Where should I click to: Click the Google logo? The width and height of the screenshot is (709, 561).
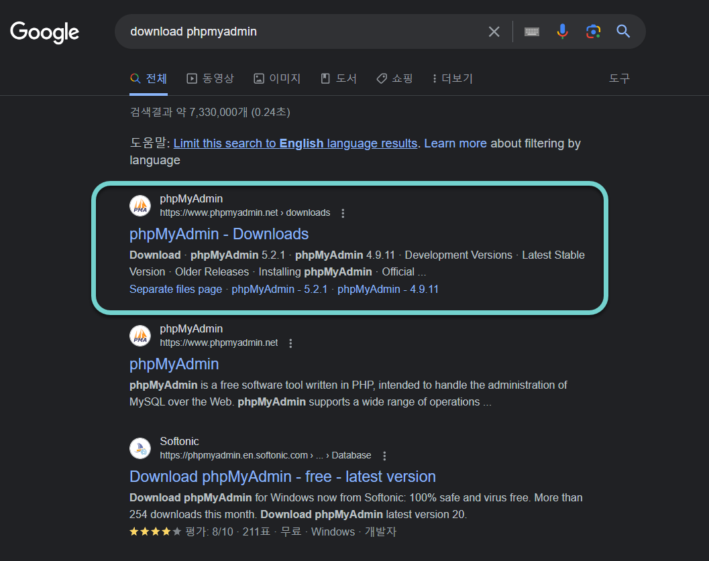[44, 32]
